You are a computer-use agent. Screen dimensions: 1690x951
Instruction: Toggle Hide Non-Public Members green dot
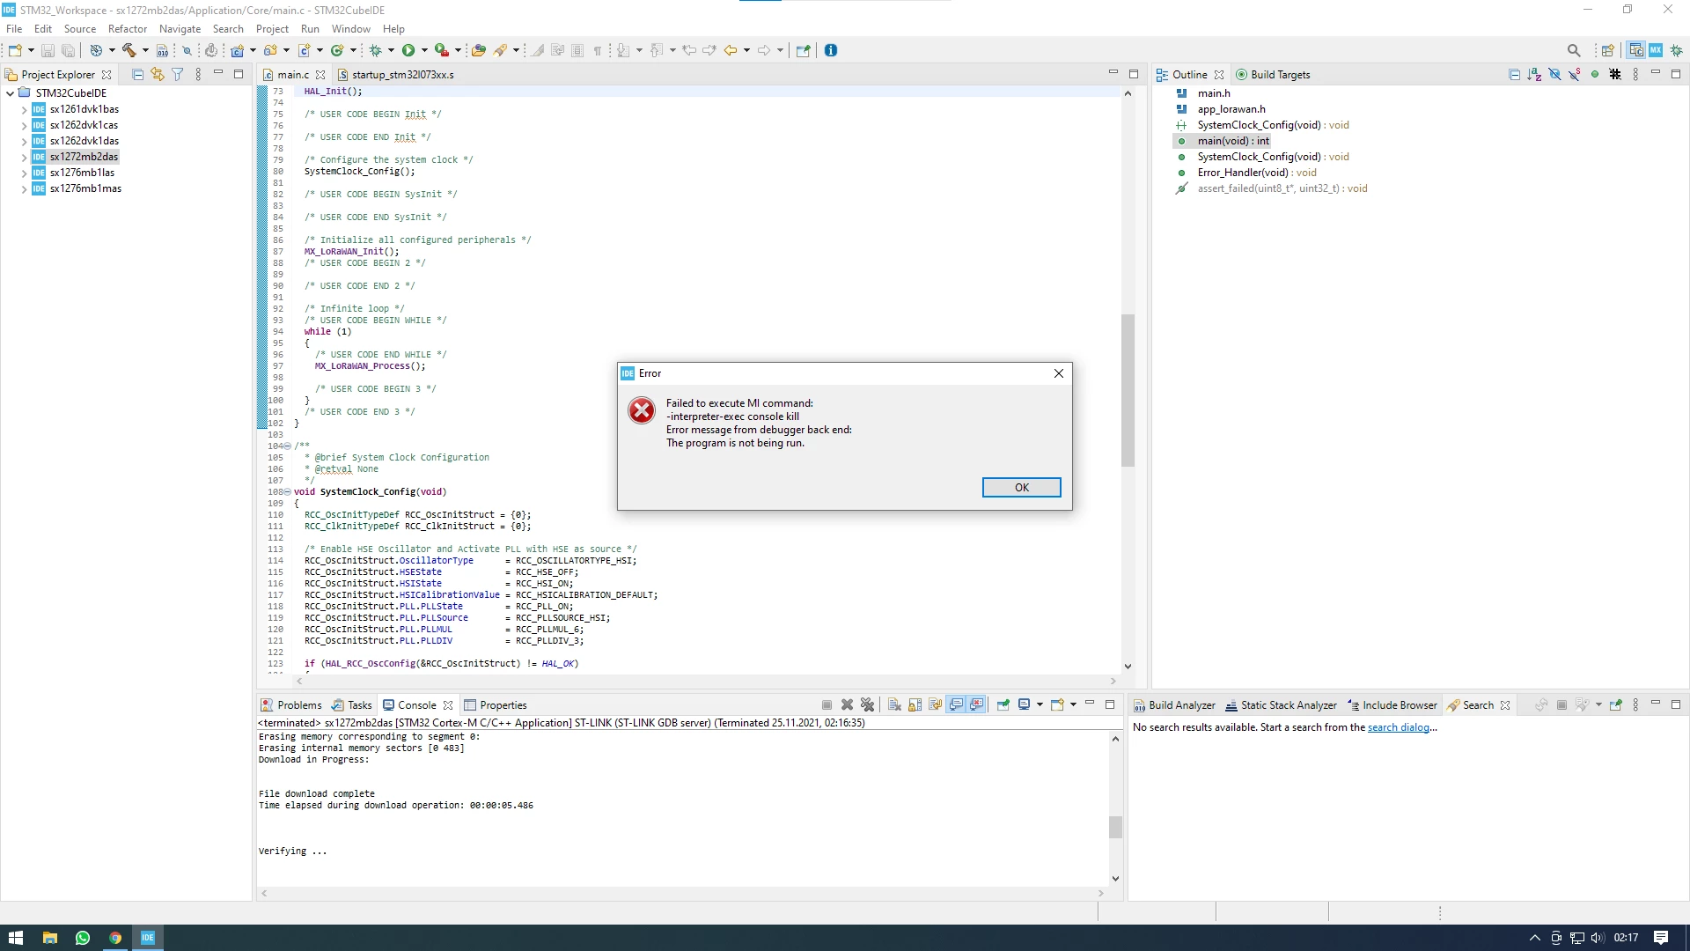[1595, 75]
